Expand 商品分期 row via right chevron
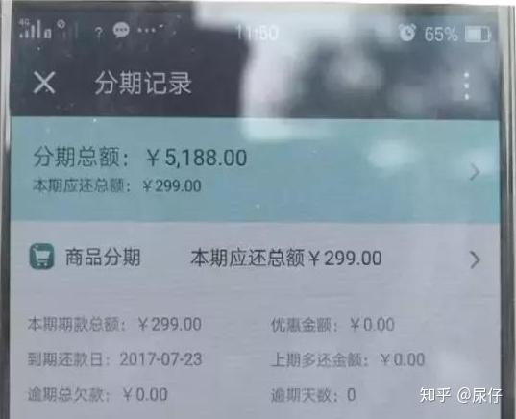 click(475, 260)
